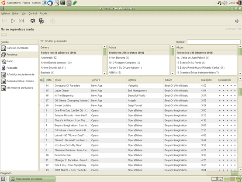Select track Sweet Lullaby

click(138, 105)
